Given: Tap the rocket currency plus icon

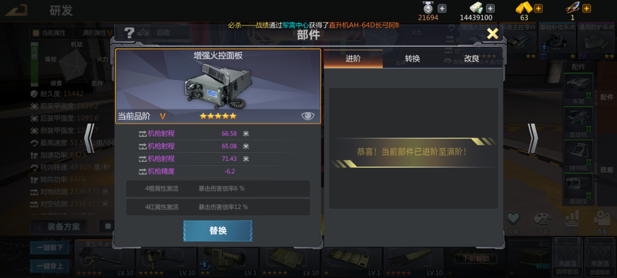Looking at the screenshot, I should 586,8.
